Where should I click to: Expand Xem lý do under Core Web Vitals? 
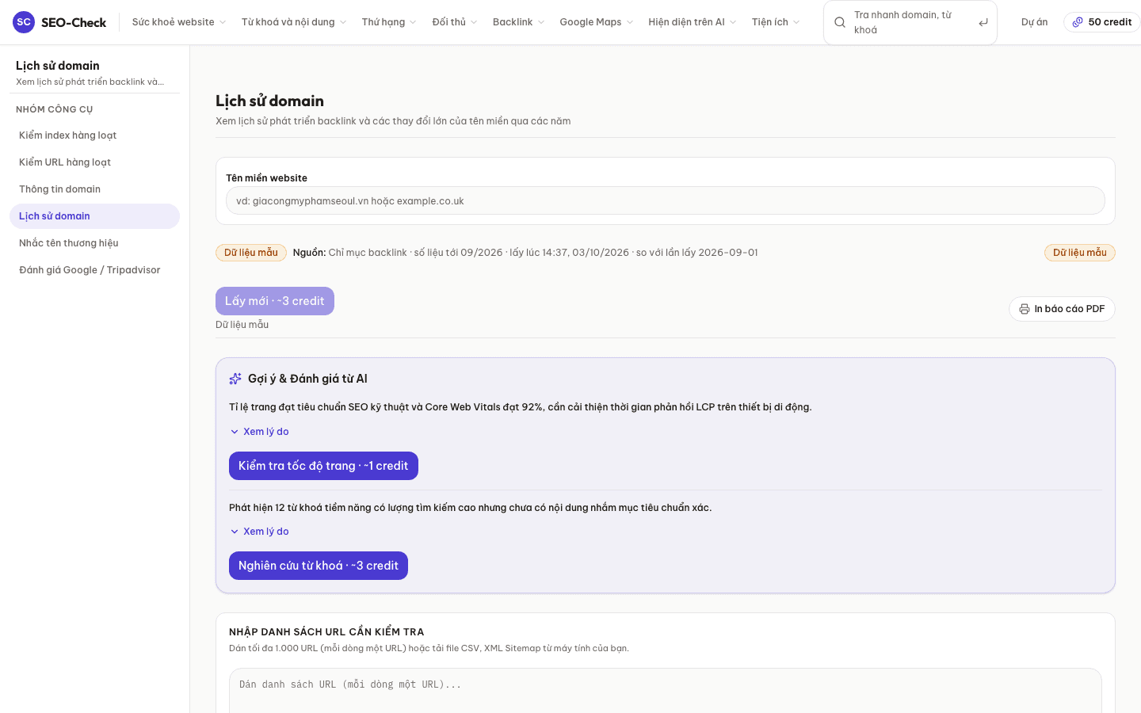(259, 432)
